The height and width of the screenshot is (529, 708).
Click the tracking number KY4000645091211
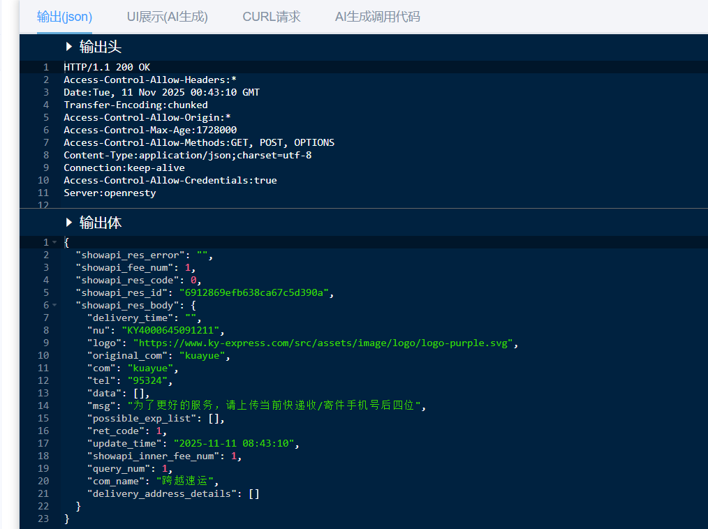[170, 330]
